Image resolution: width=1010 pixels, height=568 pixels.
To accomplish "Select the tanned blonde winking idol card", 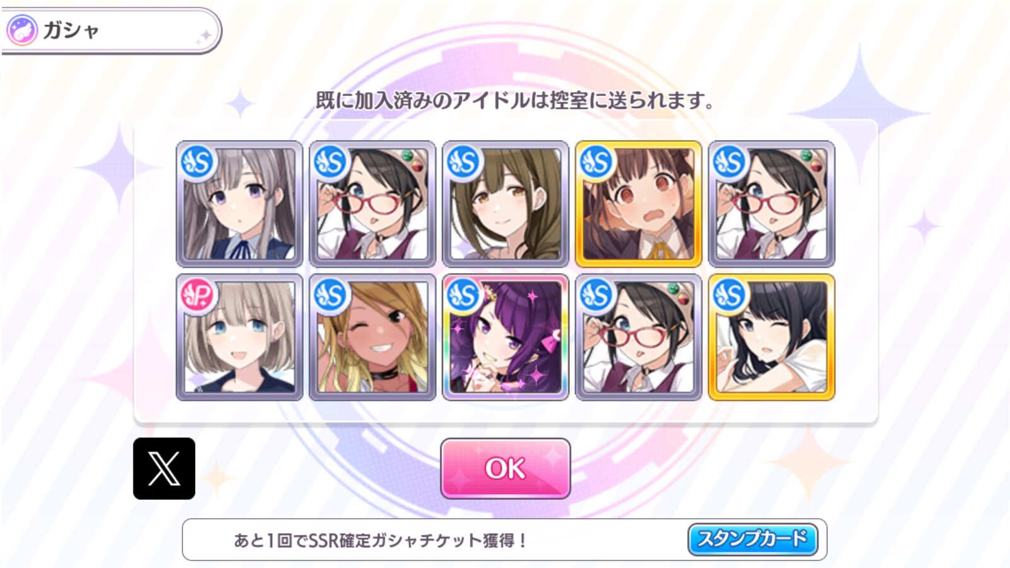I will [372, 337].
